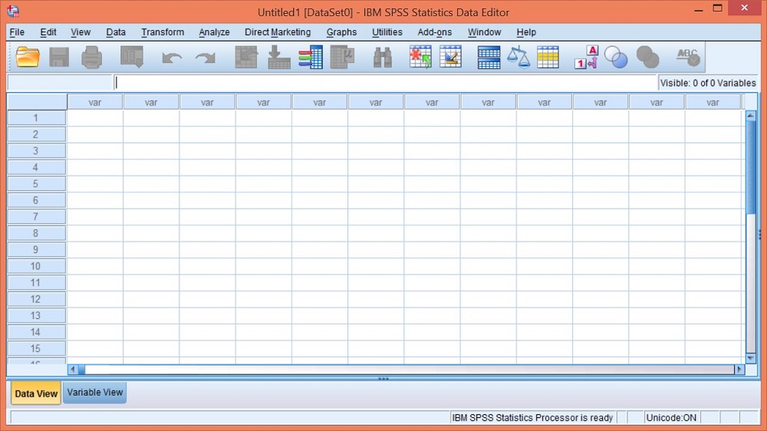
Task: Click the Split File icon
Action: (x=489, y=58)
